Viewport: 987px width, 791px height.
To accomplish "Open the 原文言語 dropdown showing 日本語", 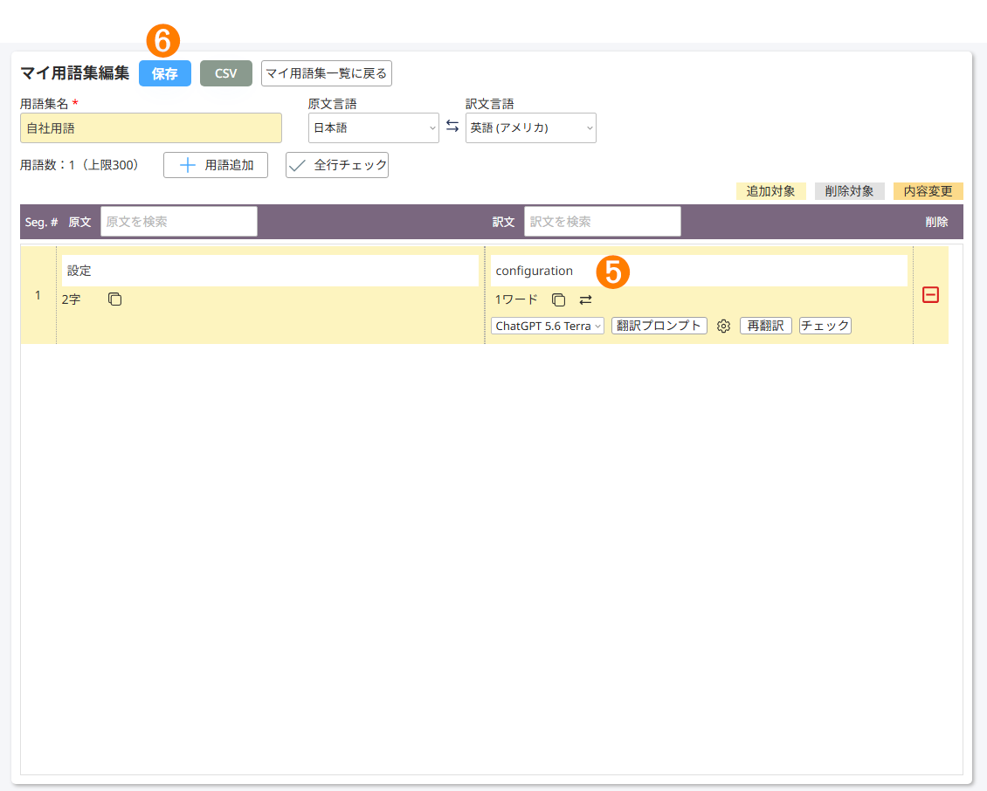I will [x=373, y=127].
